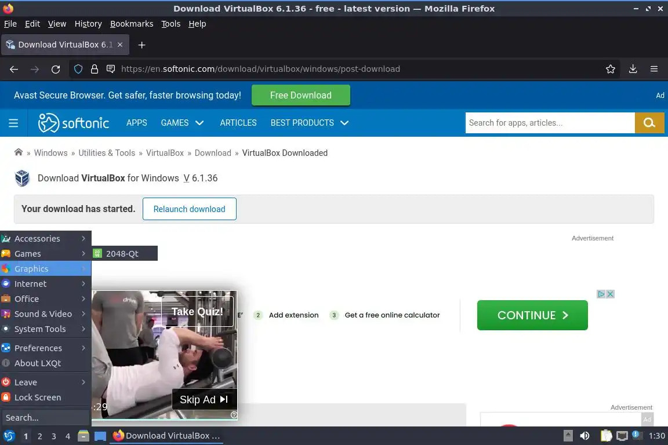Viewport: 668px width, 445px height.
Task: Click Take Quiz! on the video ad
Action: 197,311
